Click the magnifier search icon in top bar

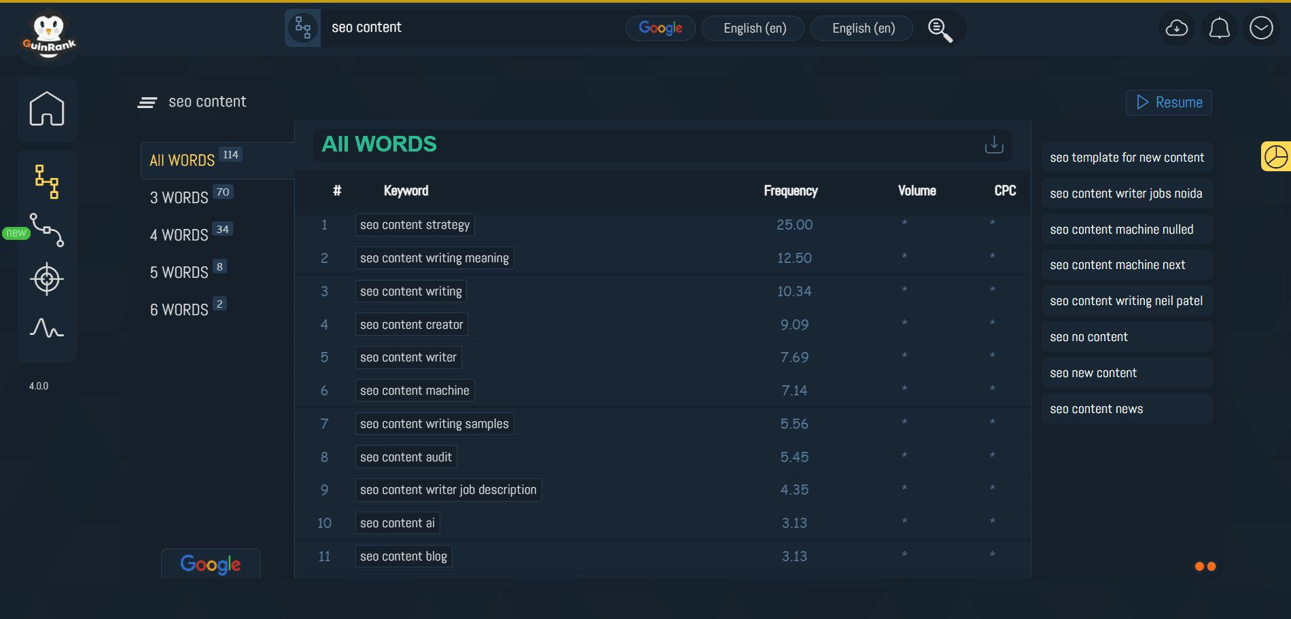tap(940, 29)
